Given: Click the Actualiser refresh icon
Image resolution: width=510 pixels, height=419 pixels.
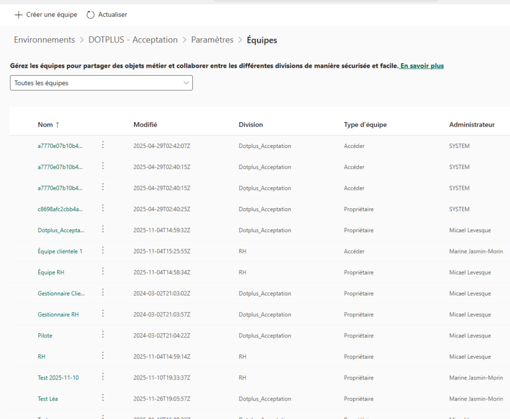Looking at the screenshot, I should point(90,15).
